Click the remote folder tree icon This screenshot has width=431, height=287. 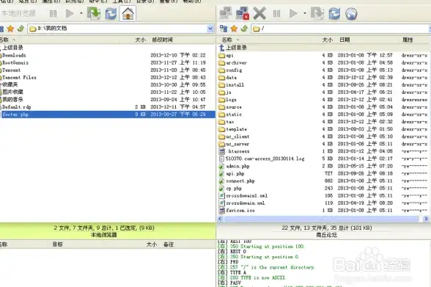[x=224, y=29]
